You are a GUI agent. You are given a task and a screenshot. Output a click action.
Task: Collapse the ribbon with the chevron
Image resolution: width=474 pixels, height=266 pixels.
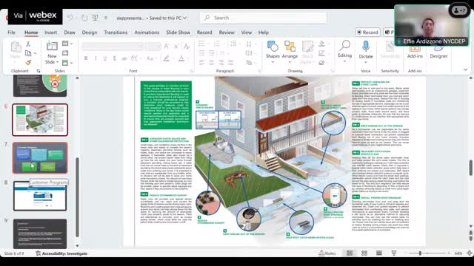[x=466, y=69]
